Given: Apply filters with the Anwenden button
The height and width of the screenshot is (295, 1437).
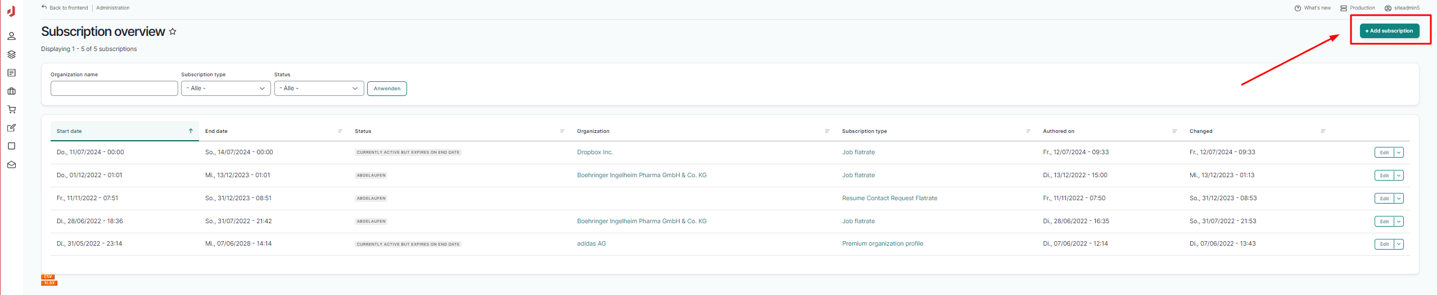Looking at the screenshot, I should click(387, 89).
